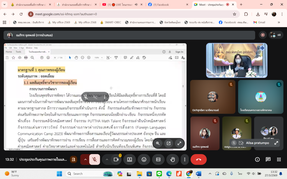This screenshot has height=179, width=287.
Task: Raise your hand in the meeting
Action: coord(172,159)
